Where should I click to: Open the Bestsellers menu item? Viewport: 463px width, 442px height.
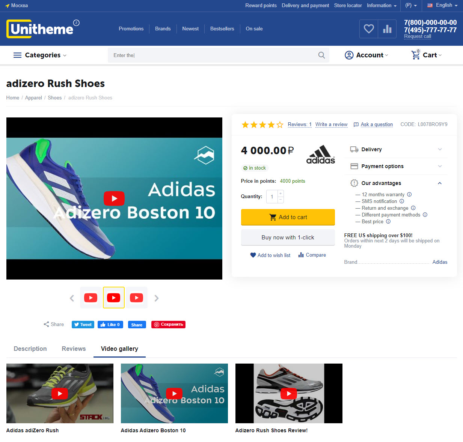[222, 29]
